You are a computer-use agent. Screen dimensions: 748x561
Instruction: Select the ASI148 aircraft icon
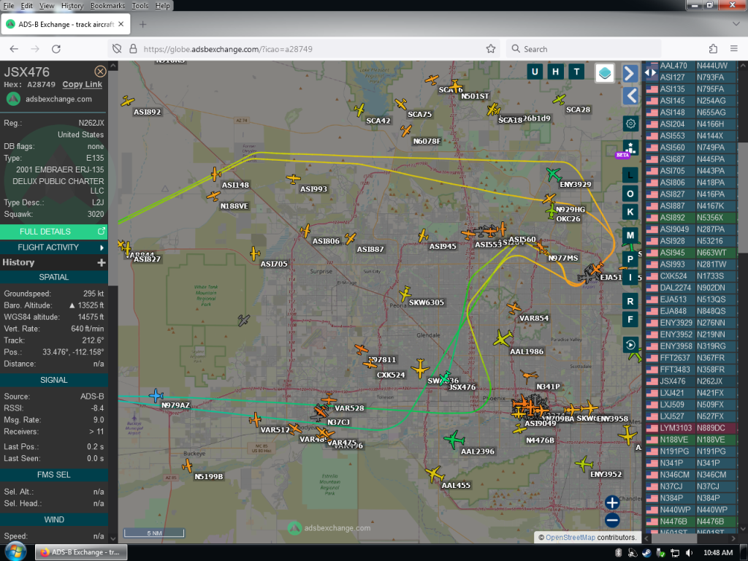[x=215, y=174]
